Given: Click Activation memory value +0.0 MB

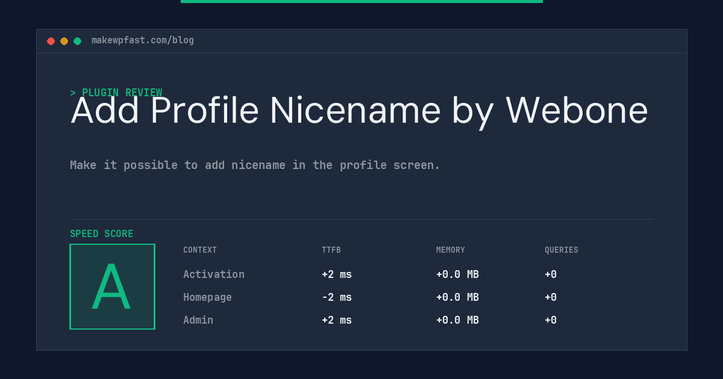Looking at the screenshot, I should (457, 274).
